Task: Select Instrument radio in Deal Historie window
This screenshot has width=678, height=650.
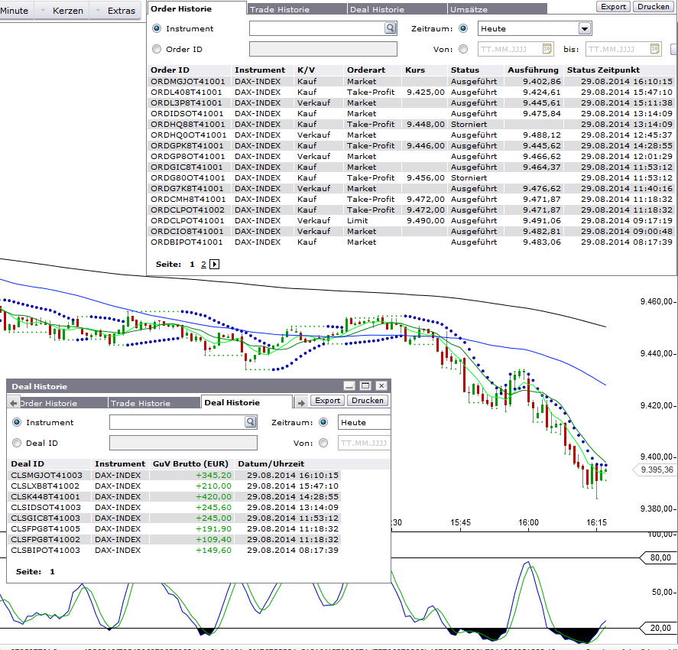Action: tap(17, 422)
